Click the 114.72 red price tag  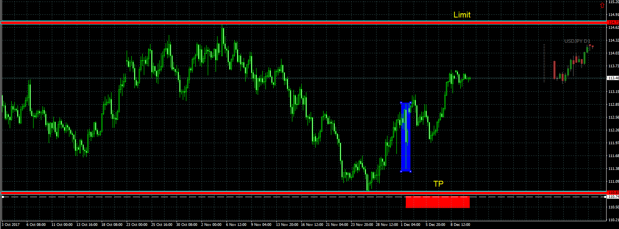point(613,23)
